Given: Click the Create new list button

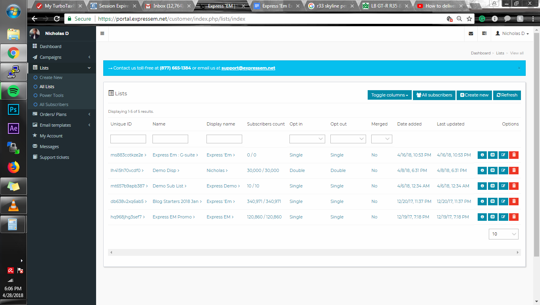Looking at the screenshot, I should click(474, 95).
